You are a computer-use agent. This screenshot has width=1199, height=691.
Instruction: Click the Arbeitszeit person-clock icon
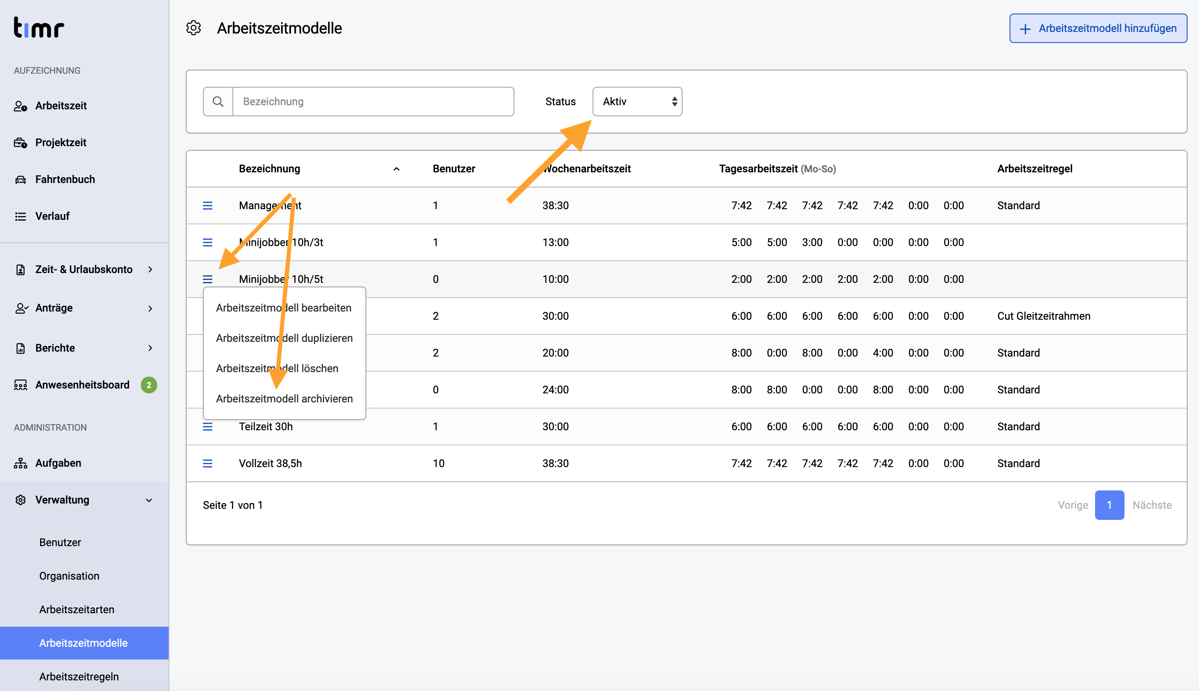coord(20,106)
